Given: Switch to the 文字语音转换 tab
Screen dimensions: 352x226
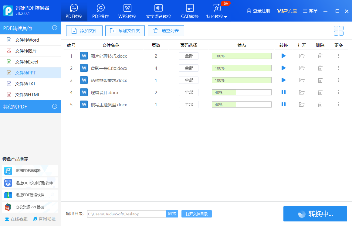Looking at the screenshot, I should tap(158, 11).
